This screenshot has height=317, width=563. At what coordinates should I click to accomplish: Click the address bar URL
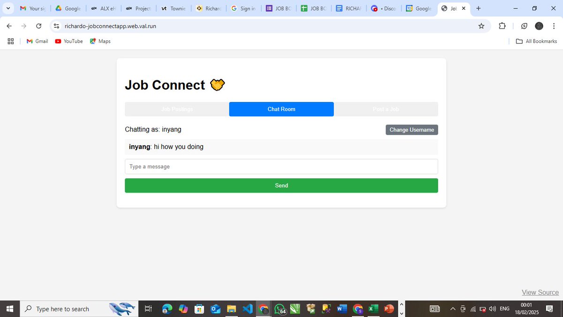(110, 26)
